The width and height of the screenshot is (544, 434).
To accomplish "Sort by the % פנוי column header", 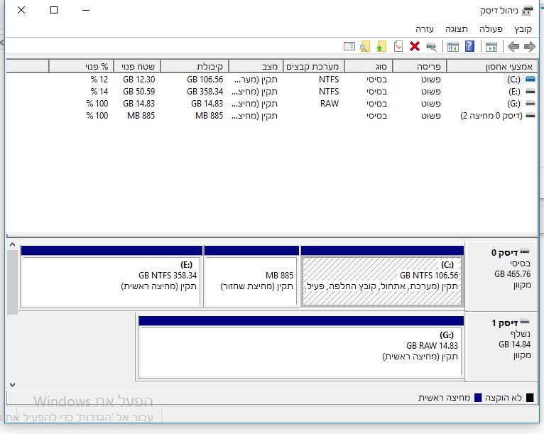I will 81,66.
